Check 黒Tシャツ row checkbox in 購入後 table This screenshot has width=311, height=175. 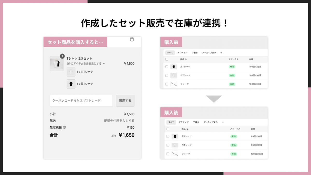168,136
